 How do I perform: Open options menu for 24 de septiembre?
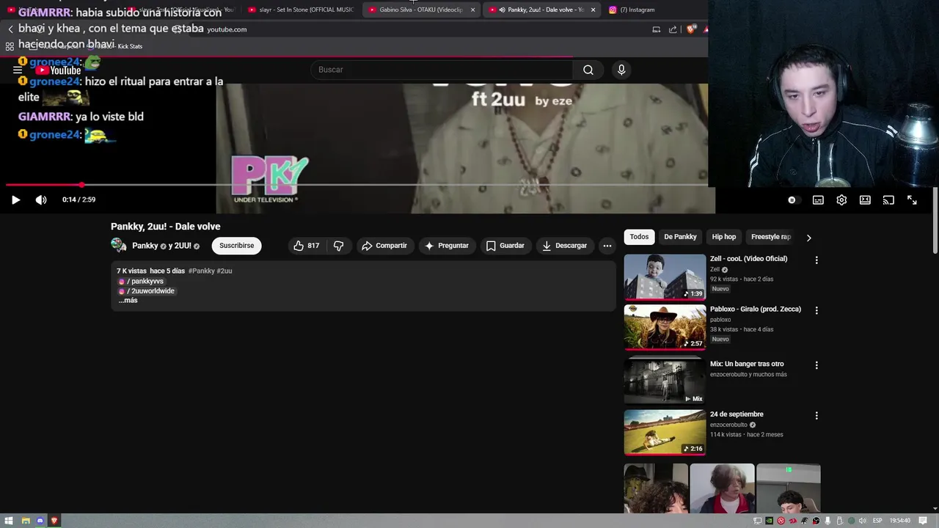816,416
